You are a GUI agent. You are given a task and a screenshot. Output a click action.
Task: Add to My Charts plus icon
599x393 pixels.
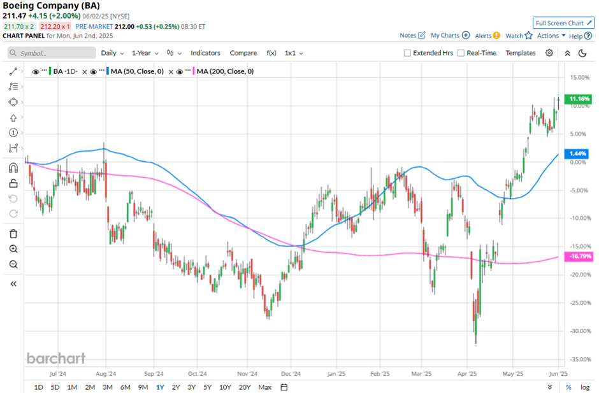coord(466,35)
